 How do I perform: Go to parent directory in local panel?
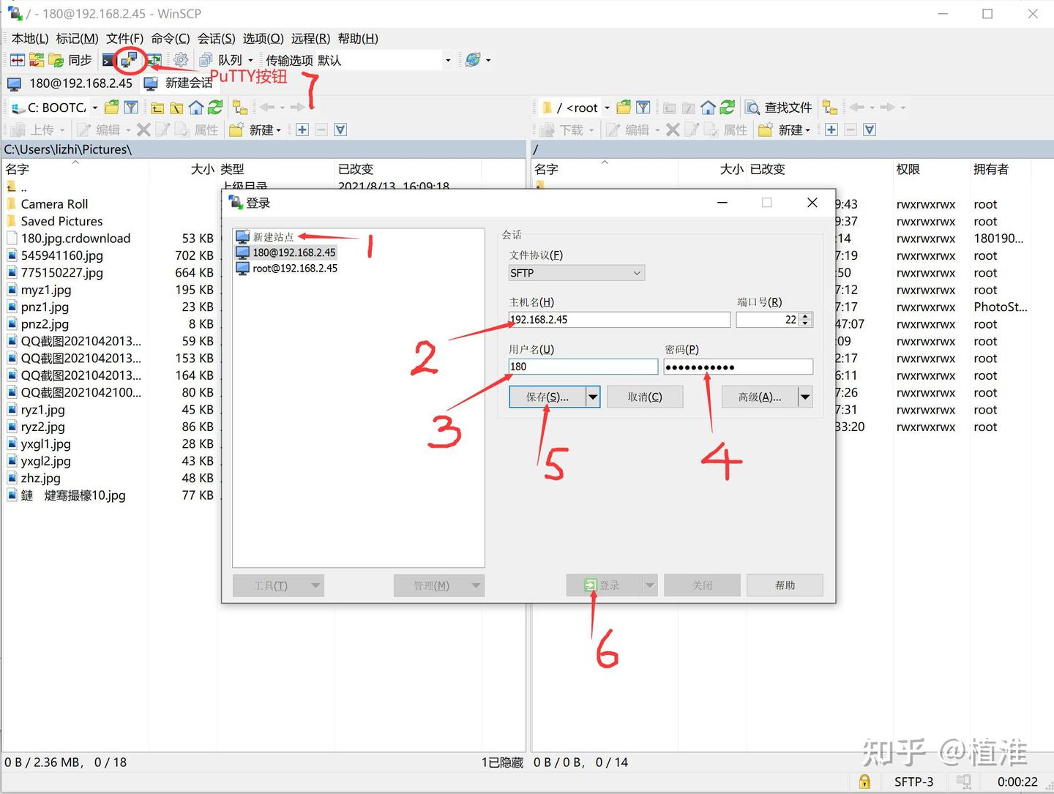(x=157, y=108)
